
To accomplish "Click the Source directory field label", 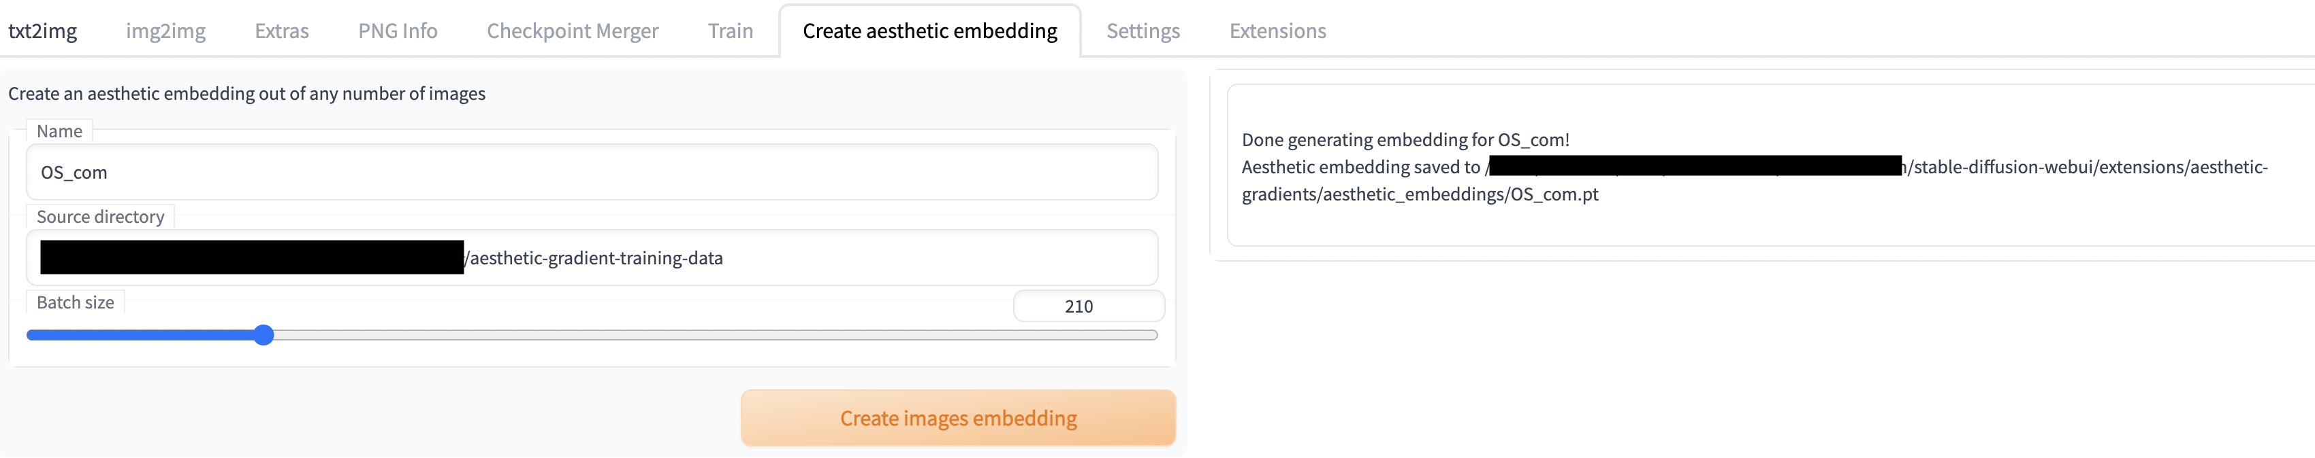I will point(100,216).
